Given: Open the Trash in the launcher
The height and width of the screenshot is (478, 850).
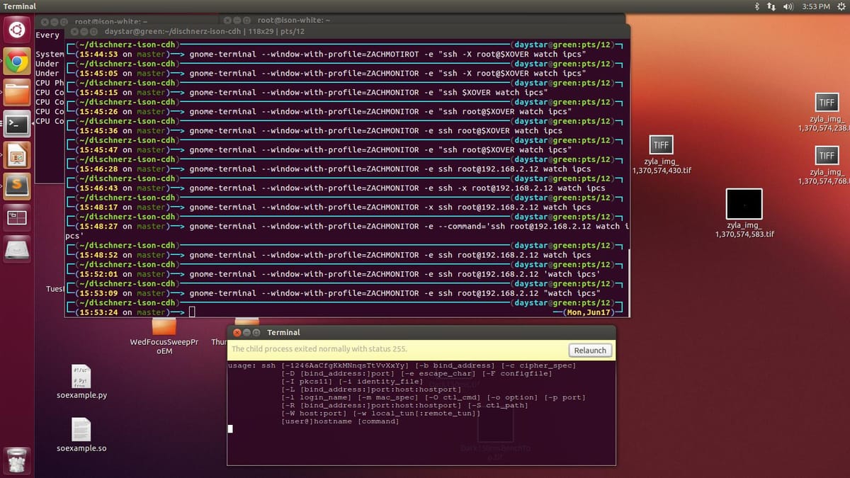Looking at the screenshot, I should coord(17,461).
